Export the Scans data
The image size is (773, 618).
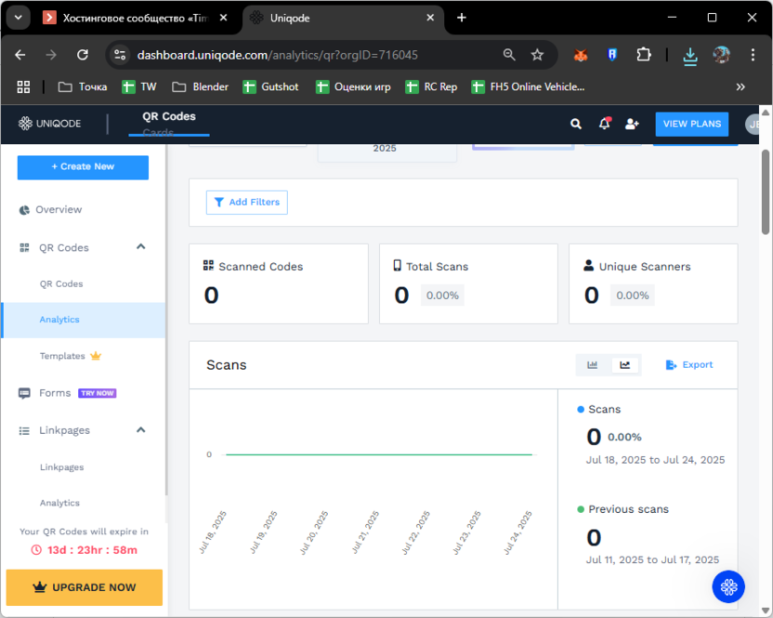pos(689,365)
